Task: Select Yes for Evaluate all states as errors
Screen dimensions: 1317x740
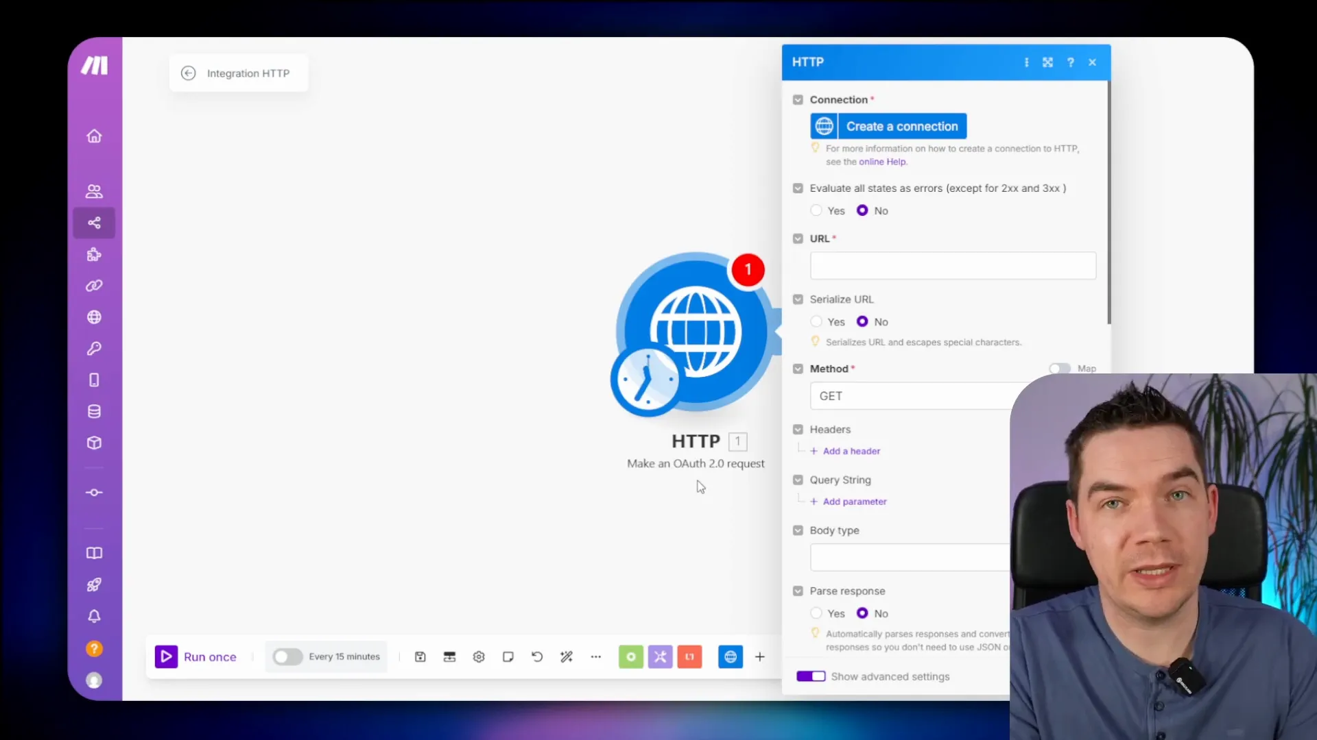Action: pos(816,210)
